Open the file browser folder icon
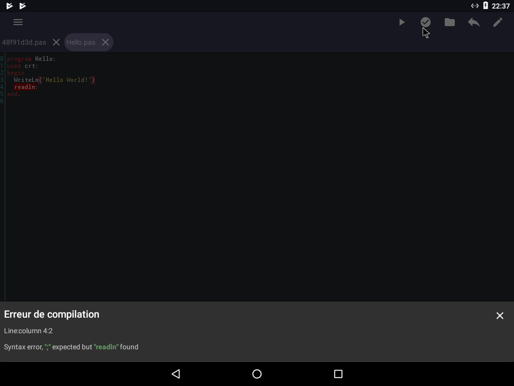This screenshot has width=514, height=386. [450, 22]
